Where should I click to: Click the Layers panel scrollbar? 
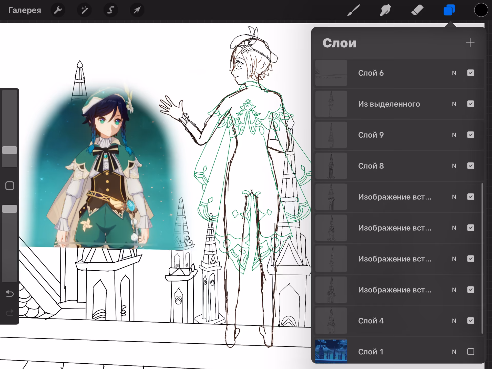482,258
